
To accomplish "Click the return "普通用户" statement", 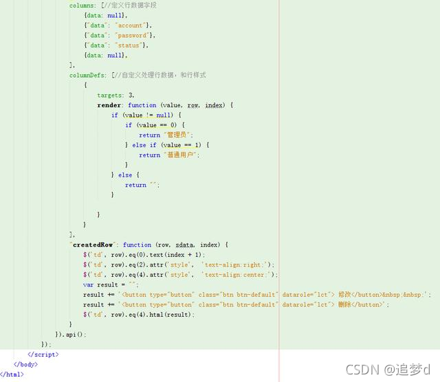I will (169, 155).
